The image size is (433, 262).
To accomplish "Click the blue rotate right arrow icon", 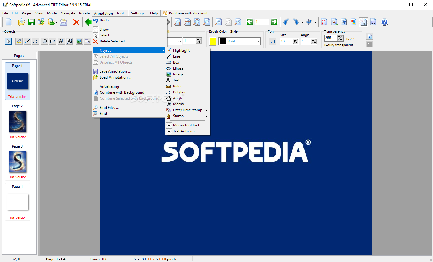I will [296, 22].
